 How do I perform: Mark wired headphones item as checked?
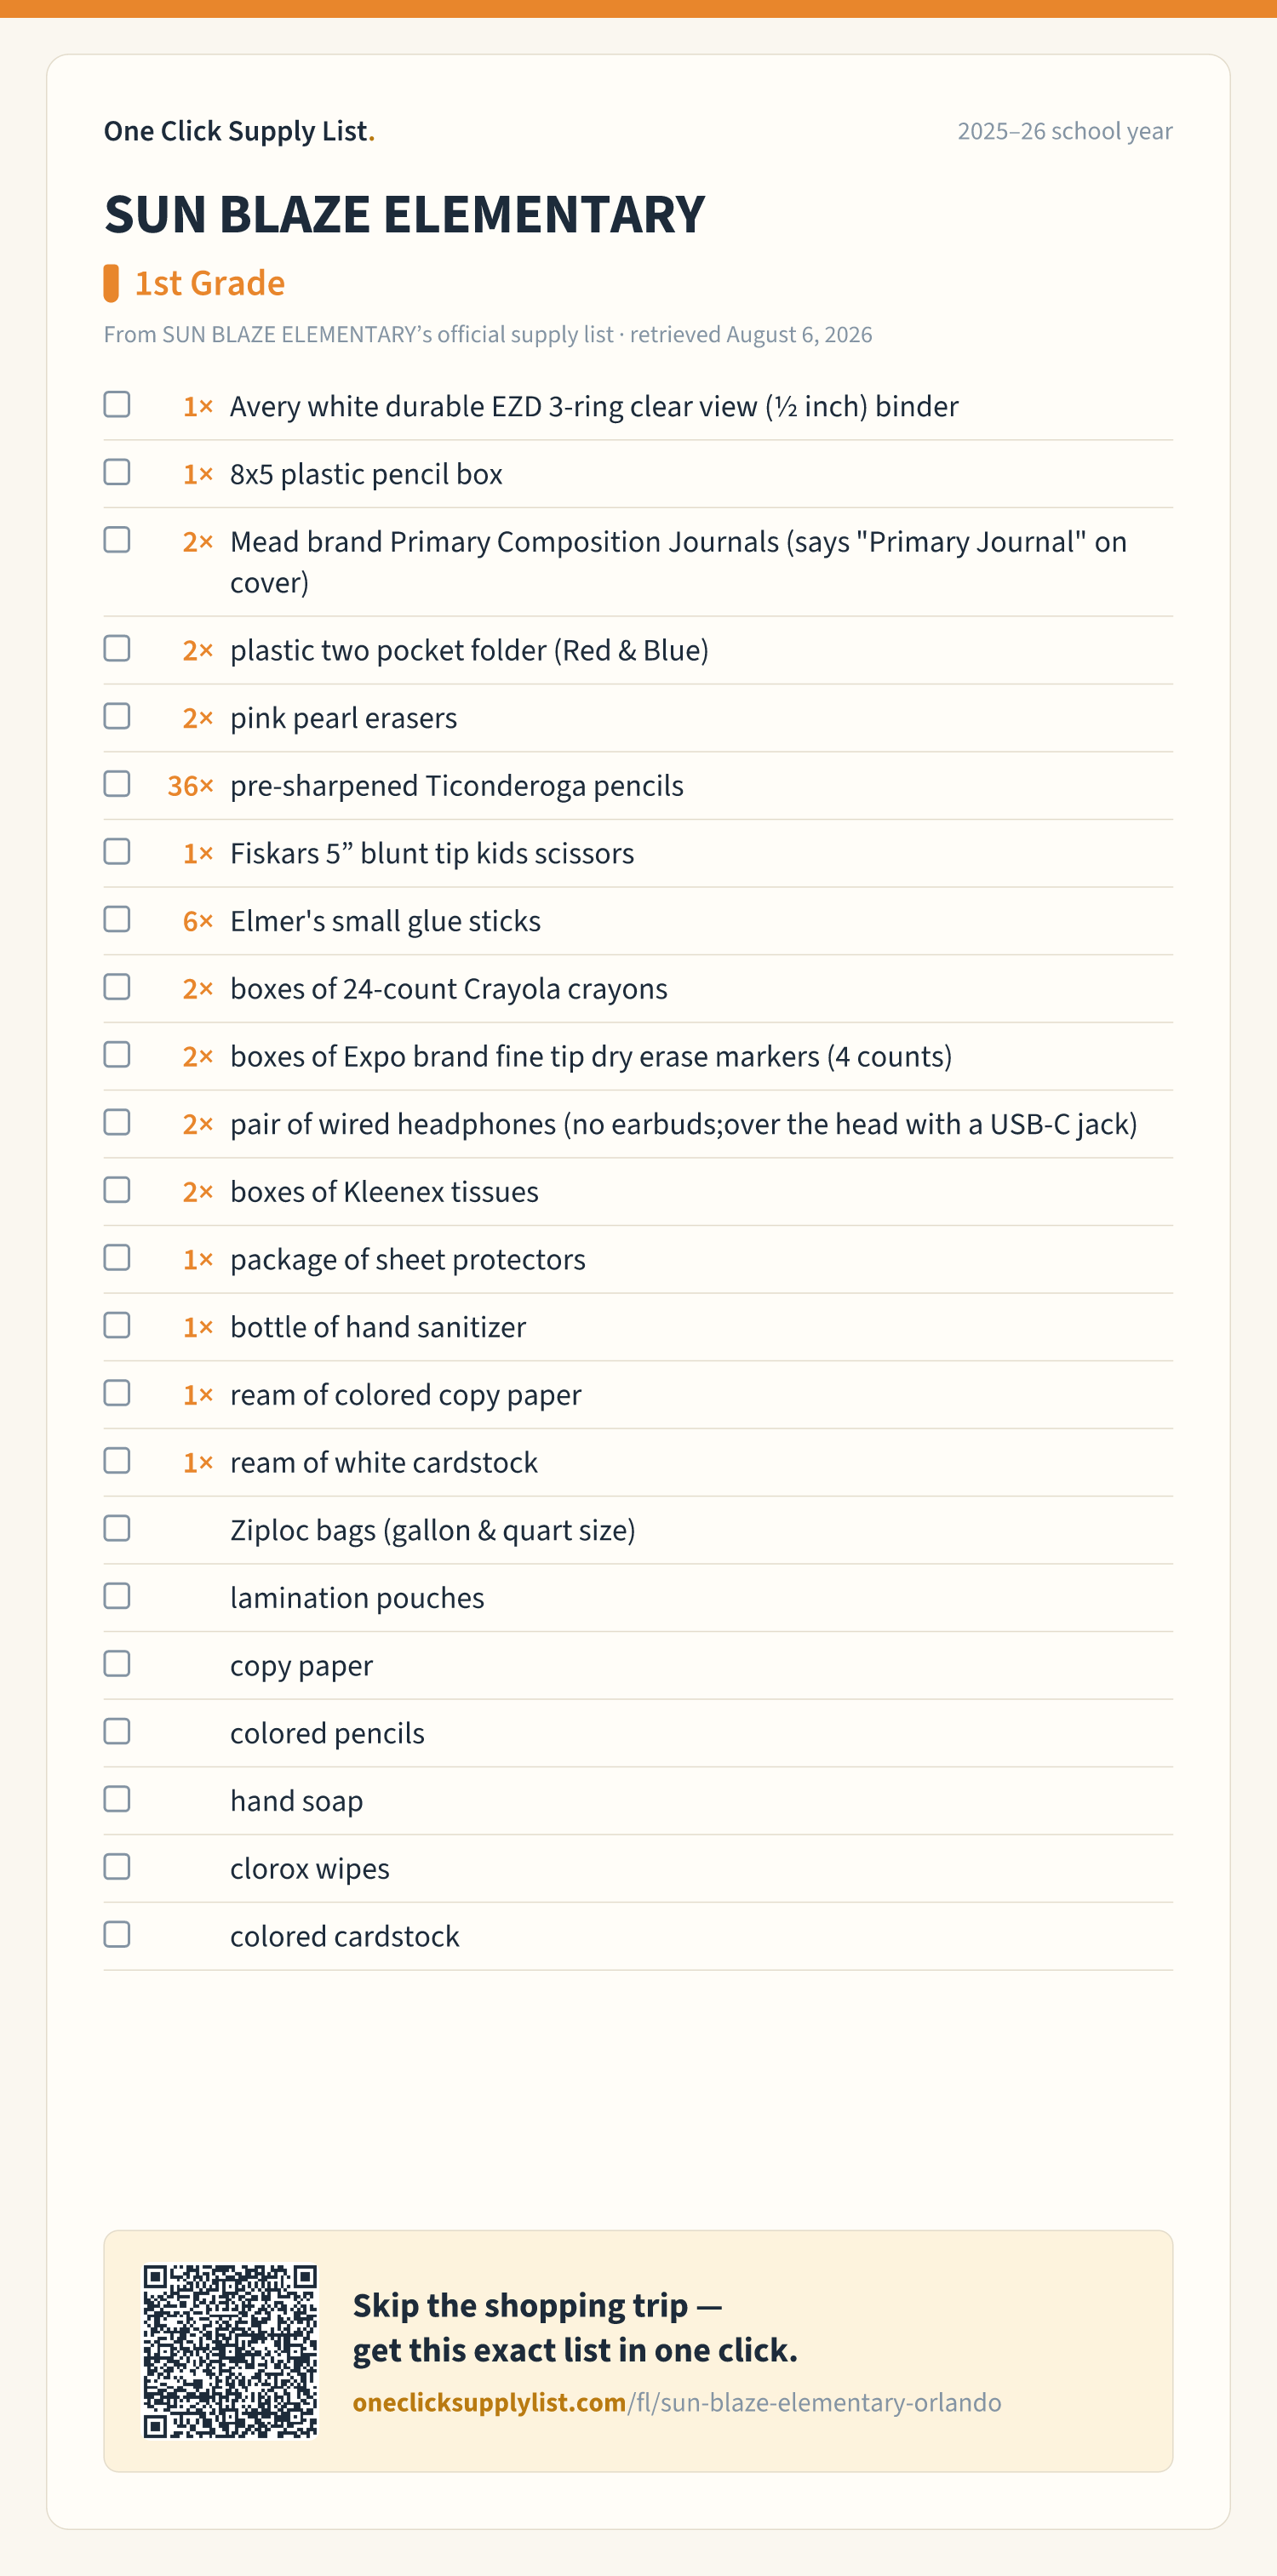click(x=117, y=1122)
